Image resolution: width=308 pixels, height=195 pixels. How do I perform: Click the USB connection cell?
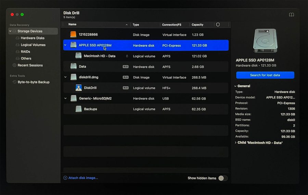tap(166, 99)
